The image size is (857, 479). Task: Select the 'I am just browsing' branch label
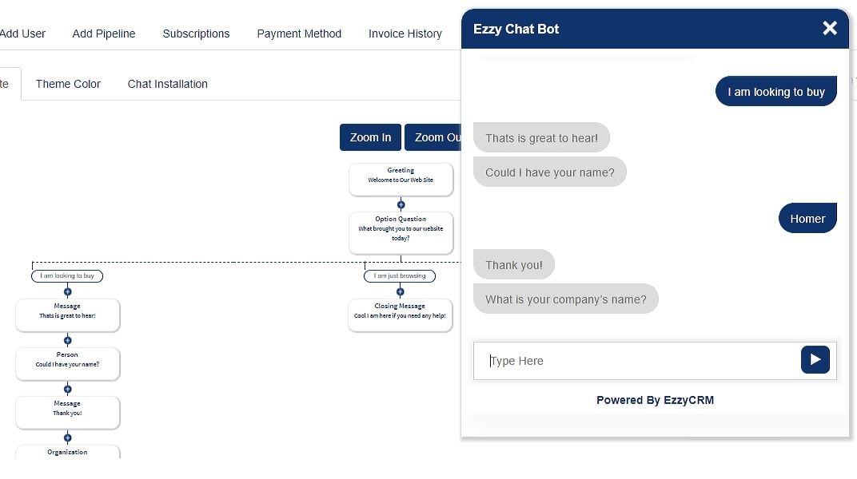pyautogui.click(x=400, y=275)
